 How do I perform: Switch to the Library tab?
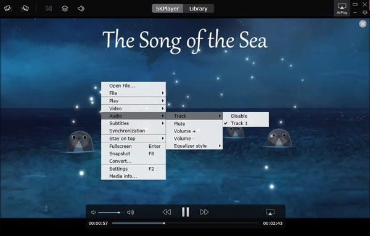(199, 9)
